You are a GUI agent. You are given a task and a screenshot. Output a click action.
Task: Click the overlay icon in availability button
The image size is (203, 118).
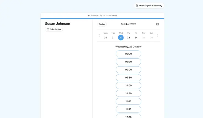pos(137,6)
